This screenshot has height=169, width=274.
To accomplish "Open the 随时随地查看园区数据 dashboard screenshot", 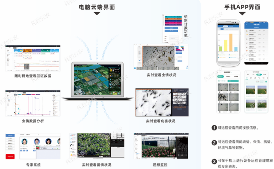I will 33,58.
